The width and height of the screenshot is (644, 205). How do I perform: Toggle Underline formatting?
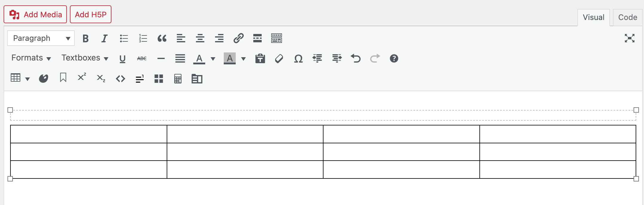pyautogui.click(x=122, y=58)
